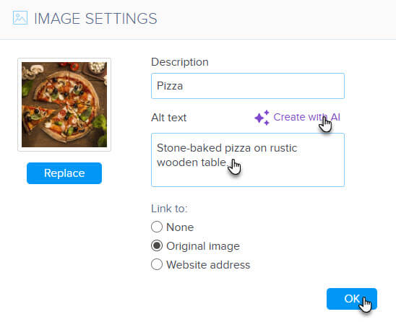Generate alt text with Create with AI
396x322 pixels.
click(x=306, y=118)
